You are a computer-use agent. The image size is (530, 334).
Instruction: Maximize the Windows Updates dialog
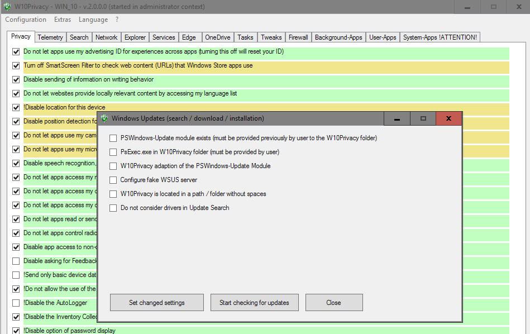pos(423,118)
